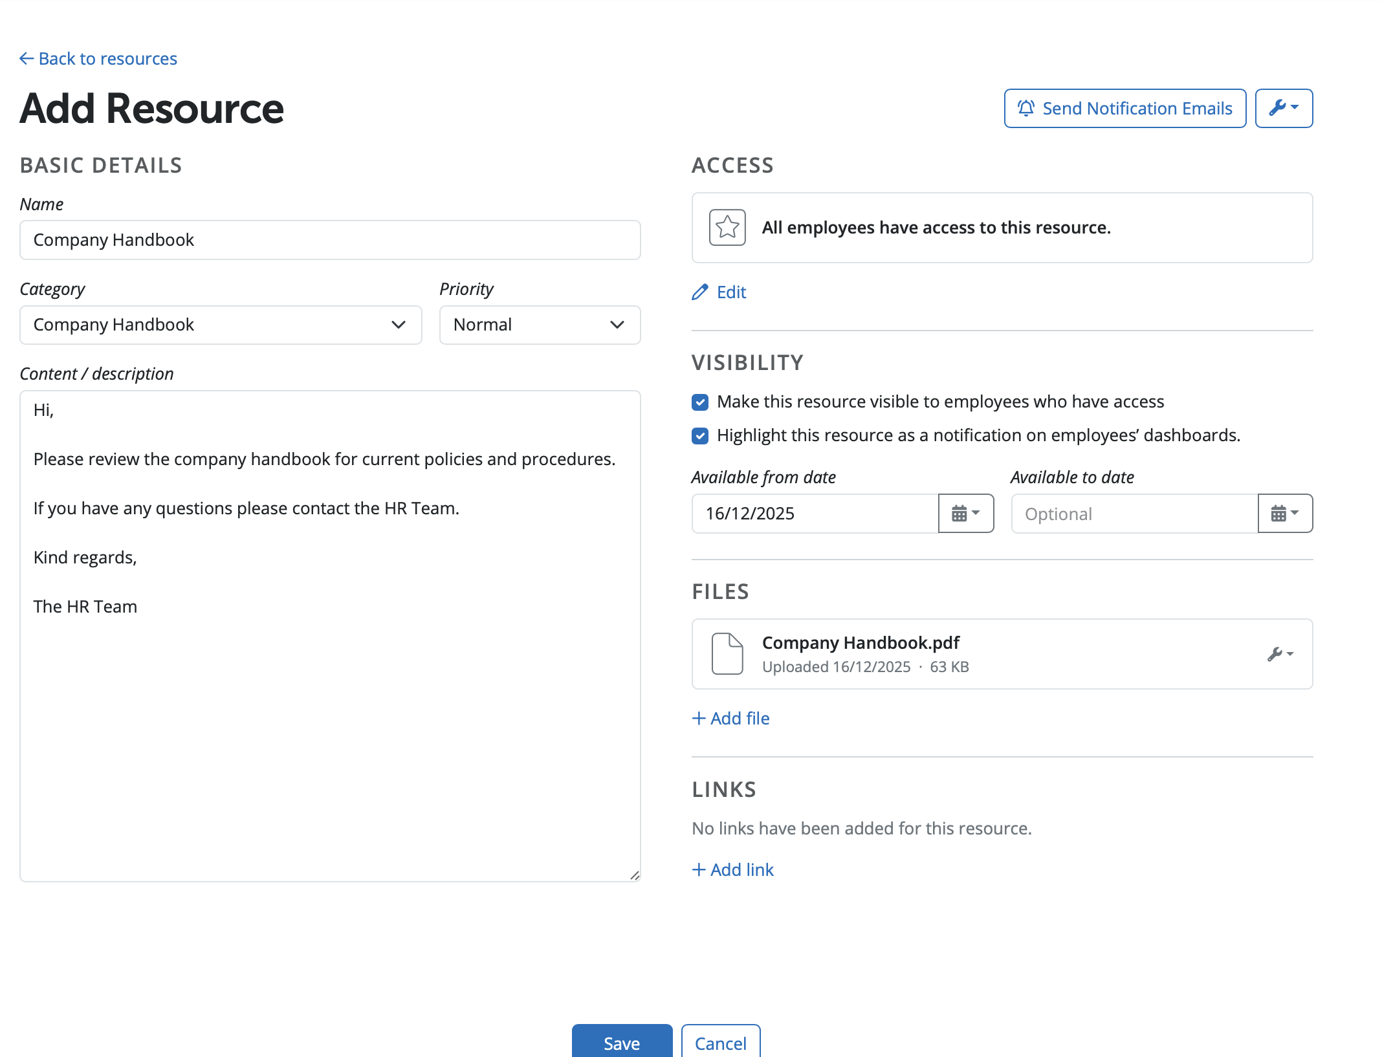Toggle Highlight this resource as notification checkbox
The width and height of the screenshot is (1382, 1057).
click(x=700, y=436)
